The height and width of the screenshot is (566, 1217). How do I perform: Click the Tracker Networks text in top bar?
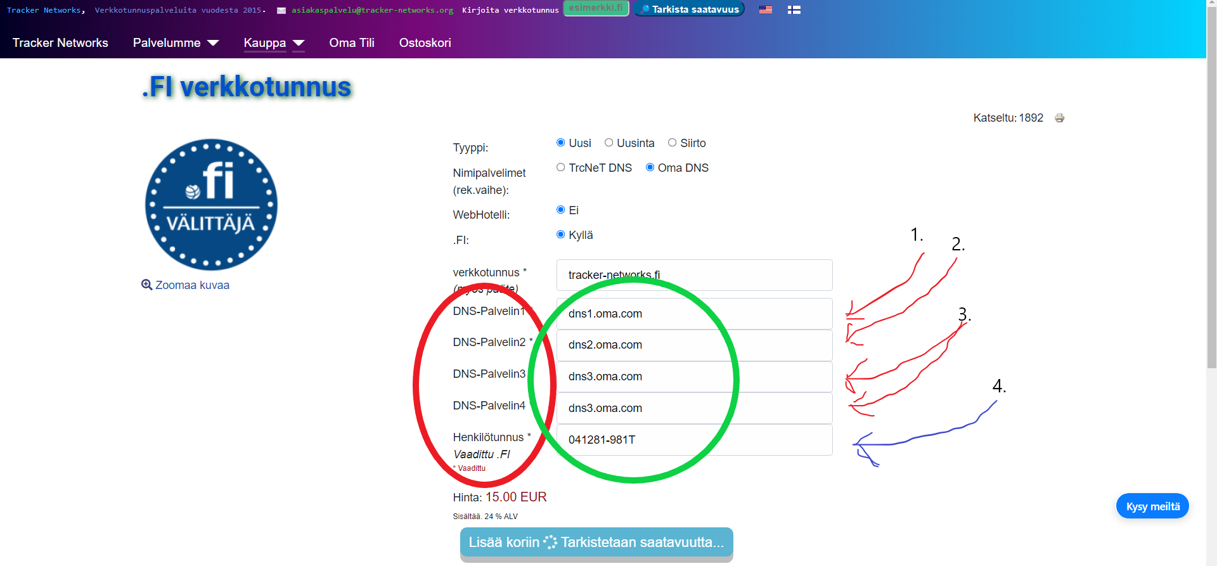point(44,10)
